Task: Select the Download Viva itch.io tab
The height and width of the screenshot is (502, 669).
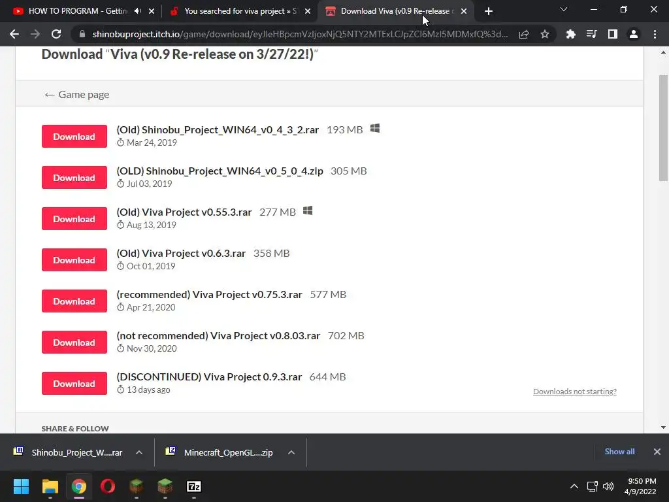Action: (395, 11)
